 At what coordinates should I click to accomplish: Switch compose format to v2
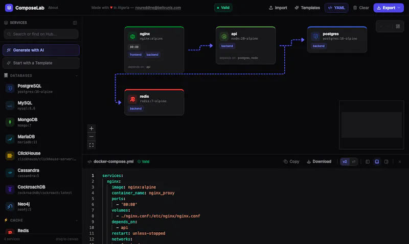pyautogui.click(x=345, y=161)
